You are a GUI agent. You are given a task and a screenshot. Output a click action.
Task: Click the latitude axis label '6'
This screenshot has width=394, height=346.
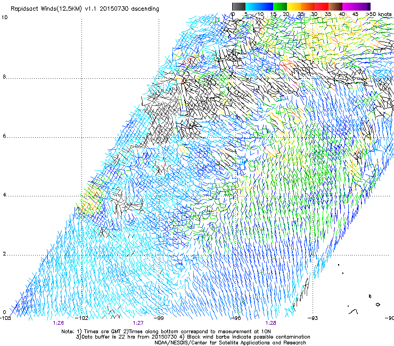click(x=4, y=136)
